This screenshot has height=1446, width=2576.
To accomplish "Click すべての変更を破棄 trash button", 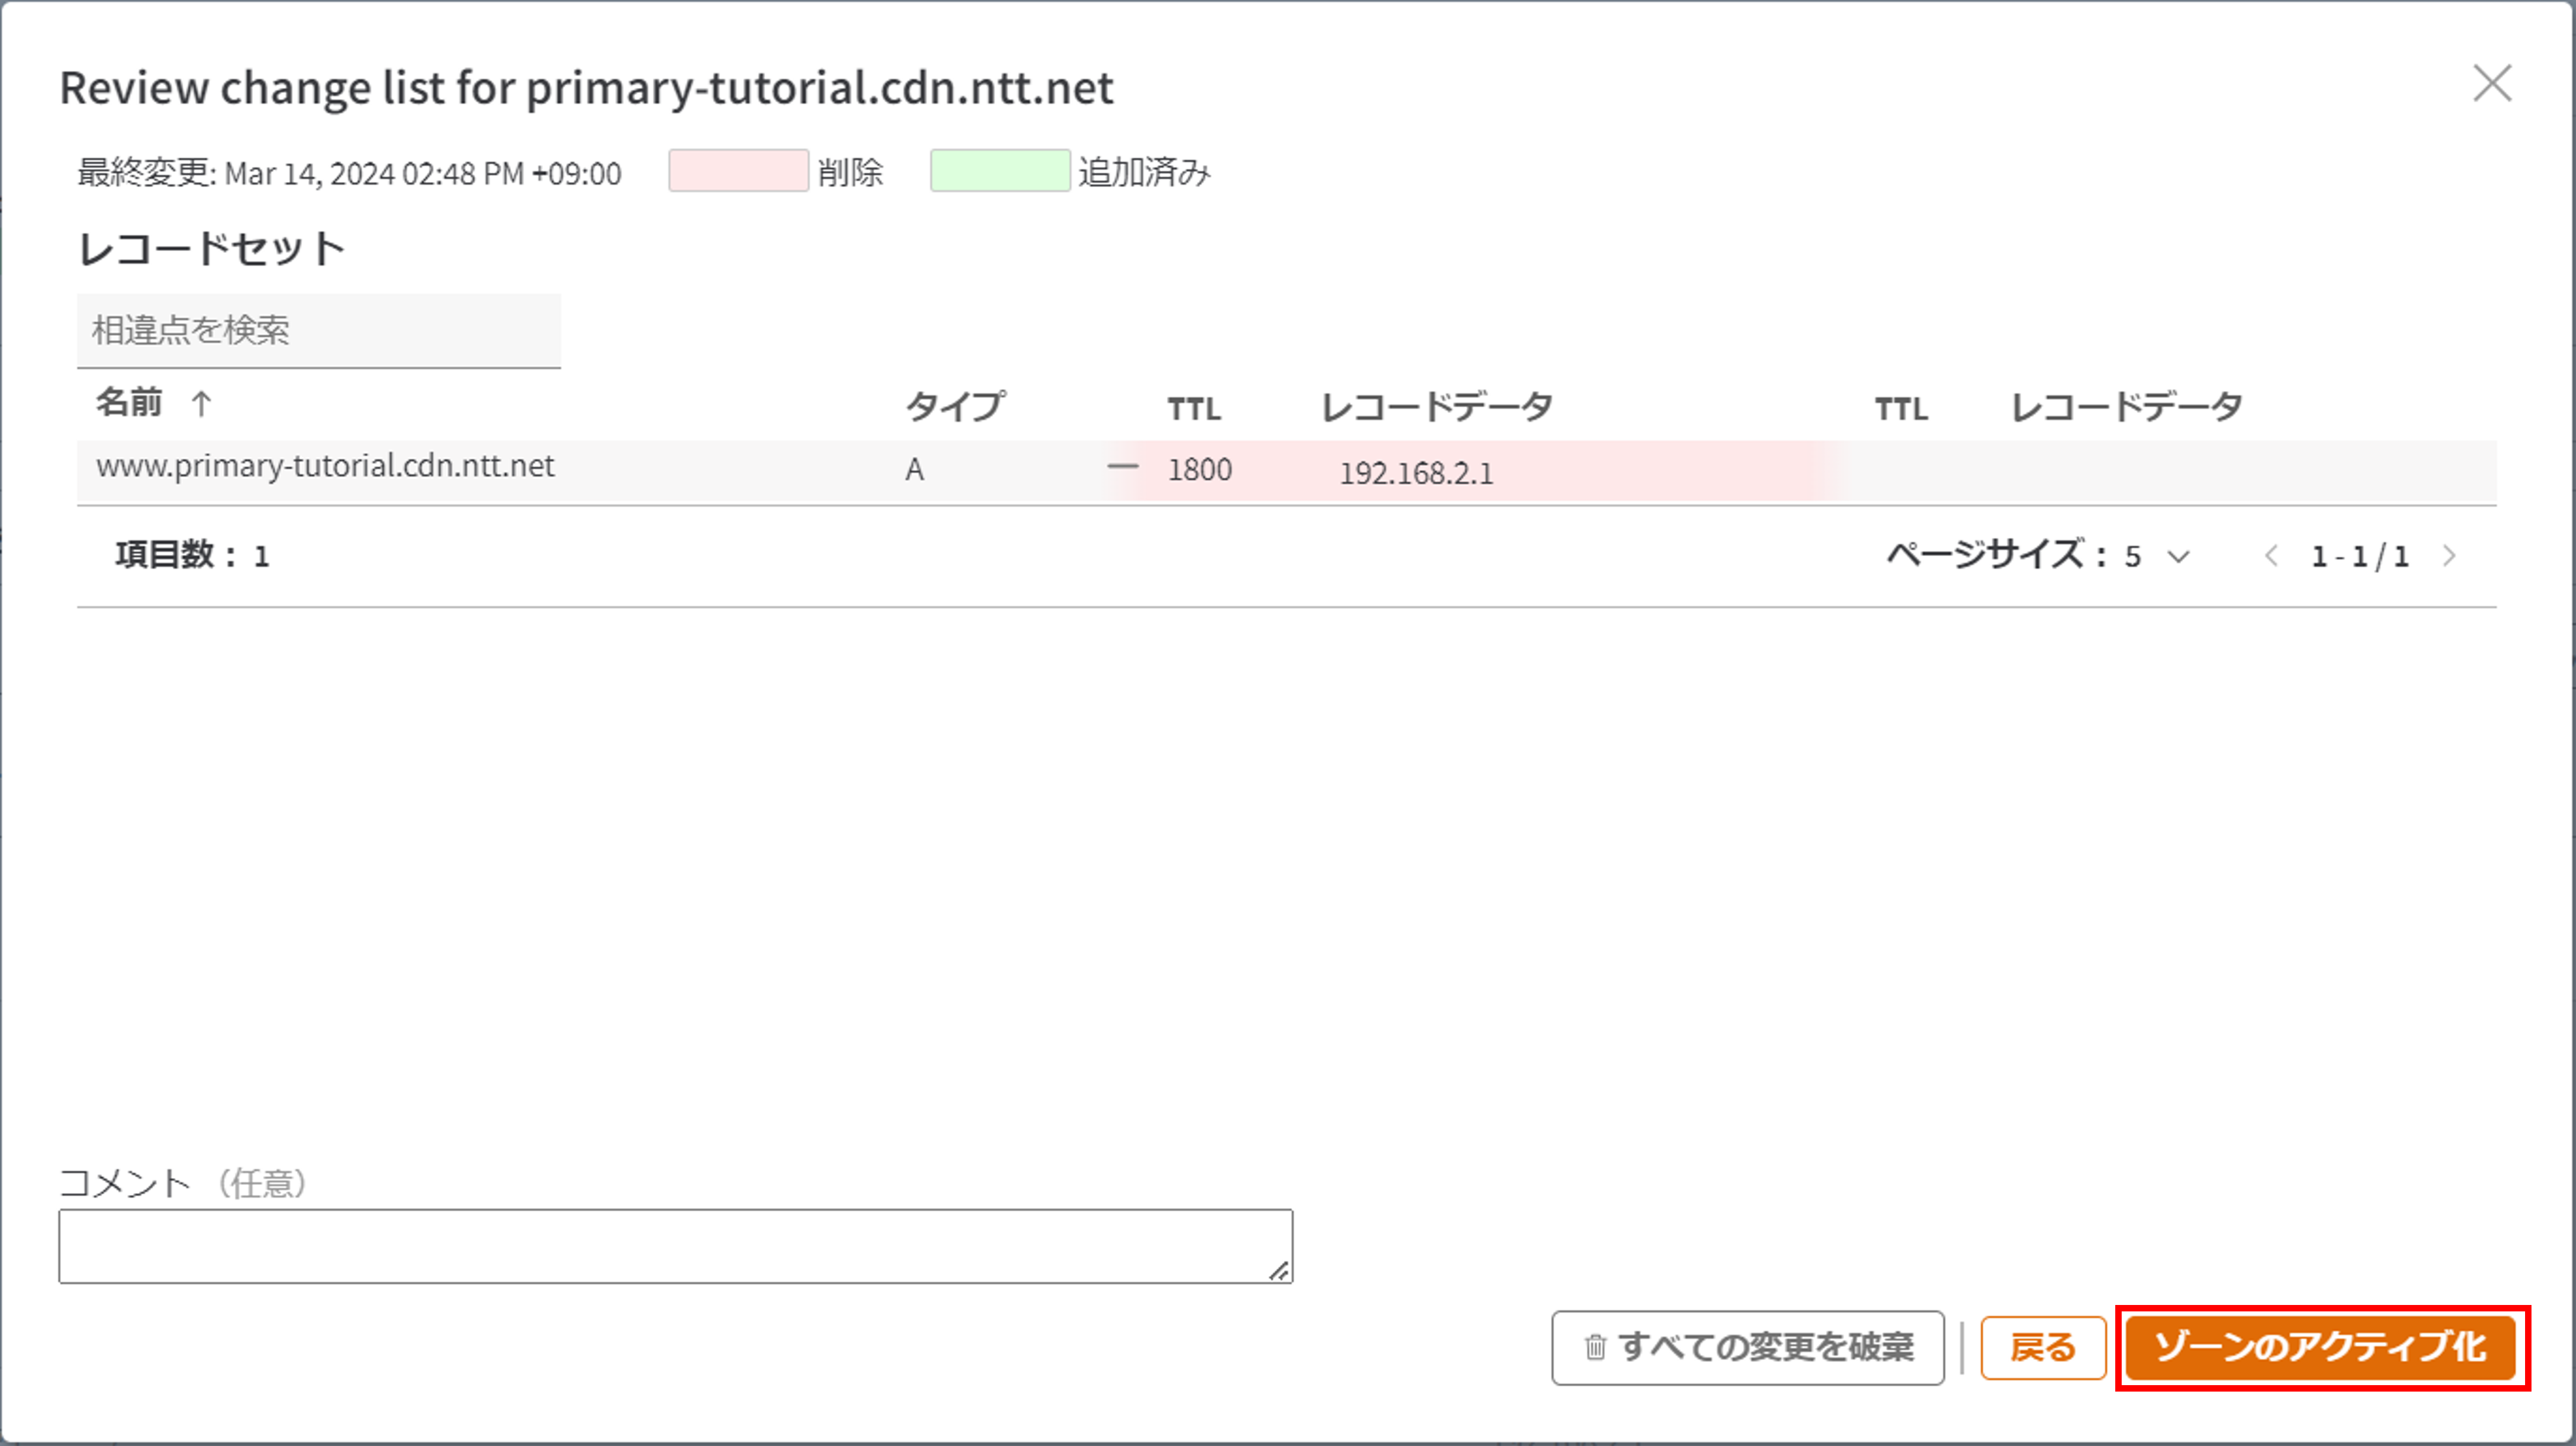I will click(1747, 1347).
